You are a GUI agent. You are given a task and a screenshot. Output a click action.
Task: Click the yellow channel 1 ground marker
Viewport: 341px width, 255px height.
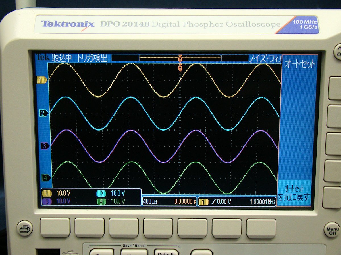tap(42, 80)
